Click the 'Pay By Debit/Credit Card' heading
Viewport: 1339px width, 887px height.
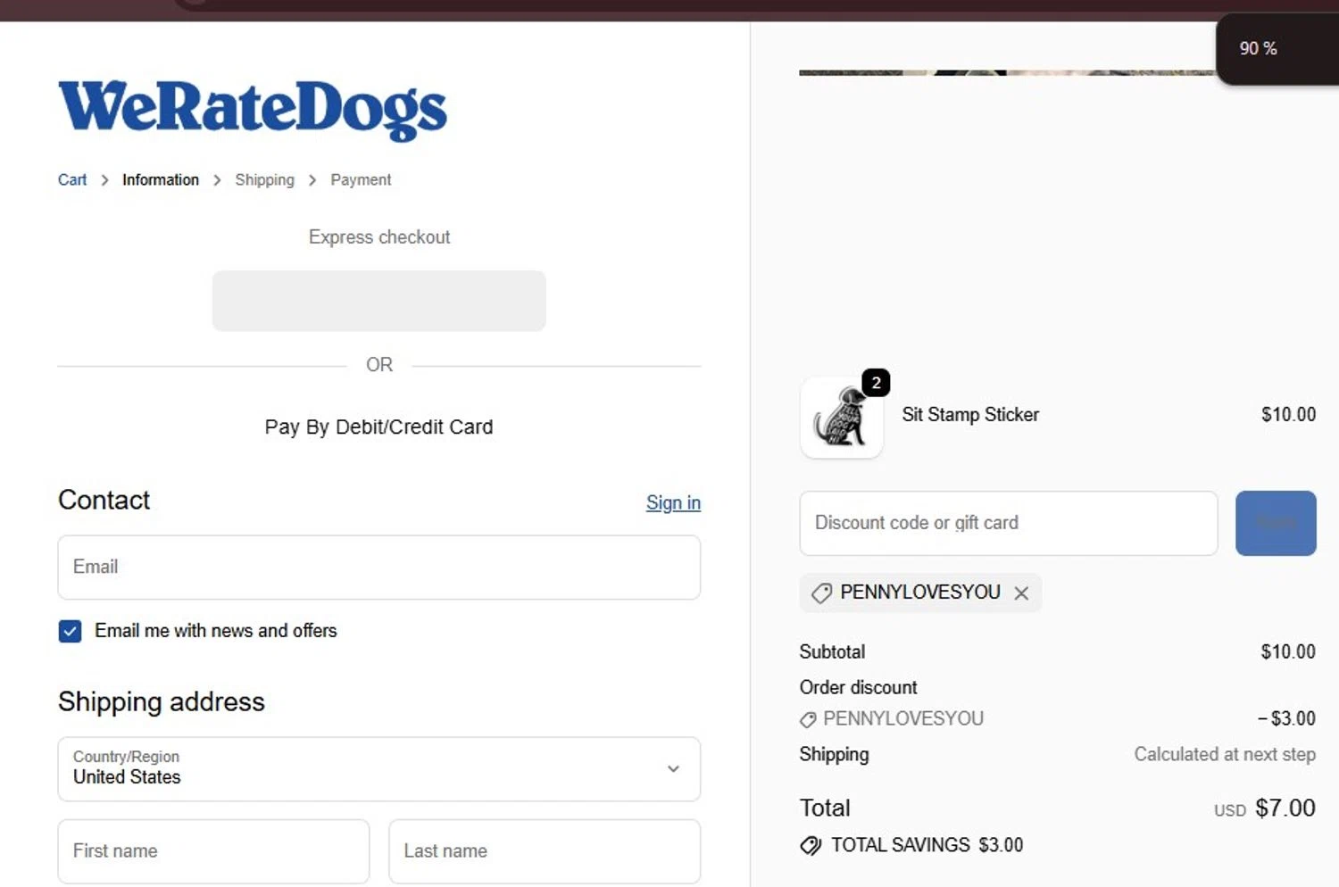[378, 427]
